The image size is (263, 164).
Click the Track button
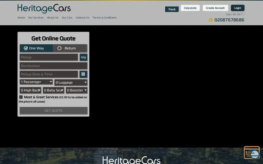(172, 10)
